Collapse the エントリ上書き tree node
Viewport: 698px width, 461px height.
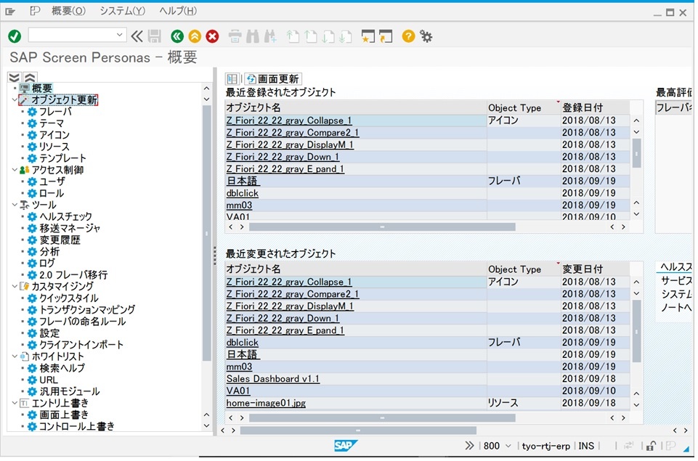[15, 403]
